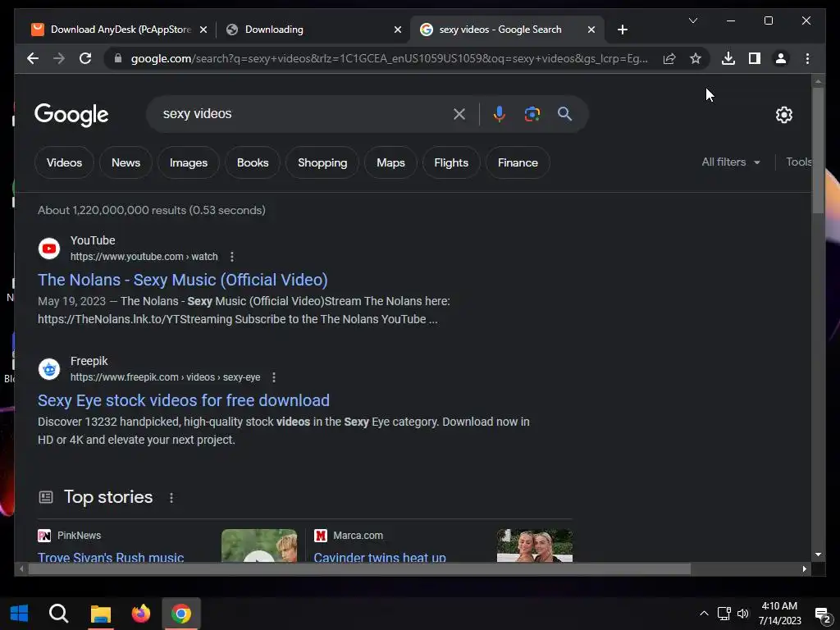Viewport: 840px width, 630px height.
Task: Share this page icon in address bar
Action: pyautogui.click(x=669, y=58)
